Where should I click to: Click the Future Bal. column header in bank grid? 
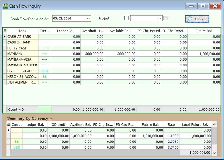coord(204,31)
